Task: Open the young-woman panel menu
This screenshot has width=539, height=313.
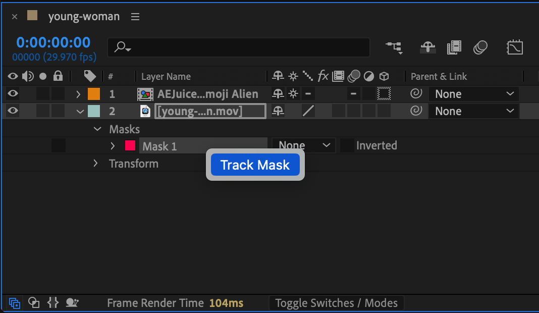Action: [x=135, y=17]
